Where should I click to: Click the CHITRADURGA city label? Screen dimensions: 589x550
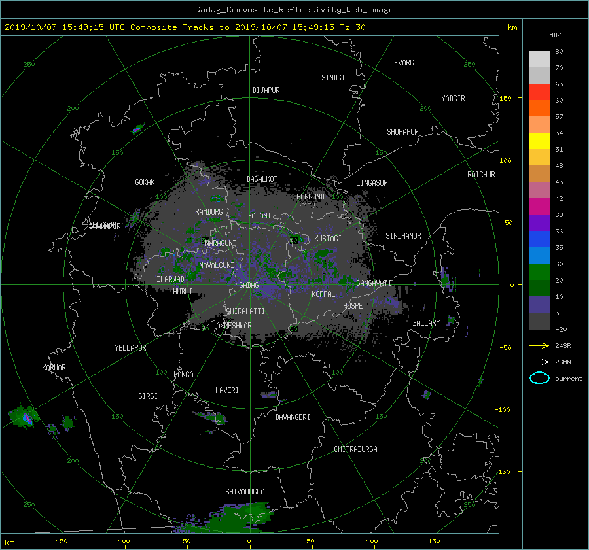pos(355,449)
